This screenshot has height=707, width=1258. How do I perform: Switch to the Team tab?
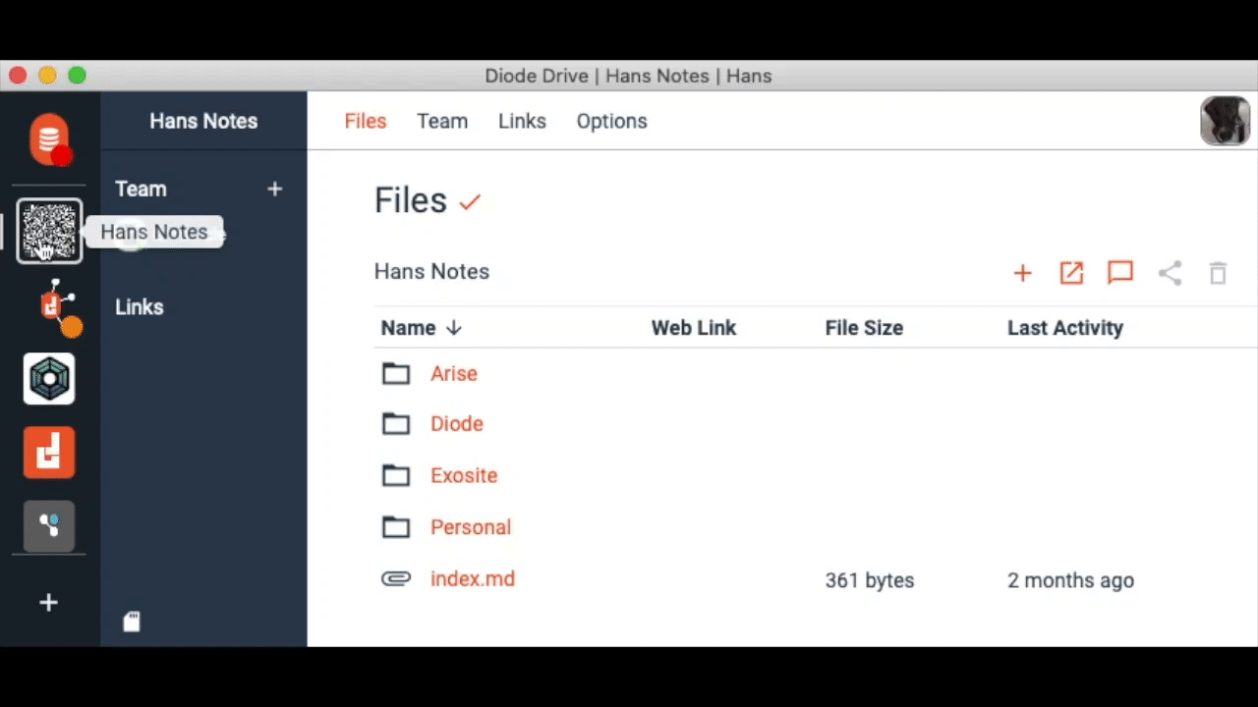[x=442, y=121]
